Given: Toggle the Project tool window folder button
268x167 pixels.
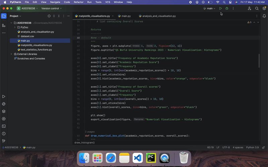Looking at the screenshot, I should [4, 16].
